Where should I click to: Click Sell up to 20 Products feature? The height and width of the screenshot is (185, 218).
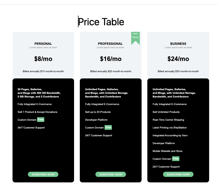tap(98, 112)
